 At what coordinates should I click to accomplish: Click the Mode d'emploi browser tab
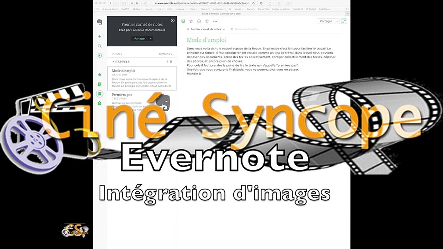[x=221, y=14]
